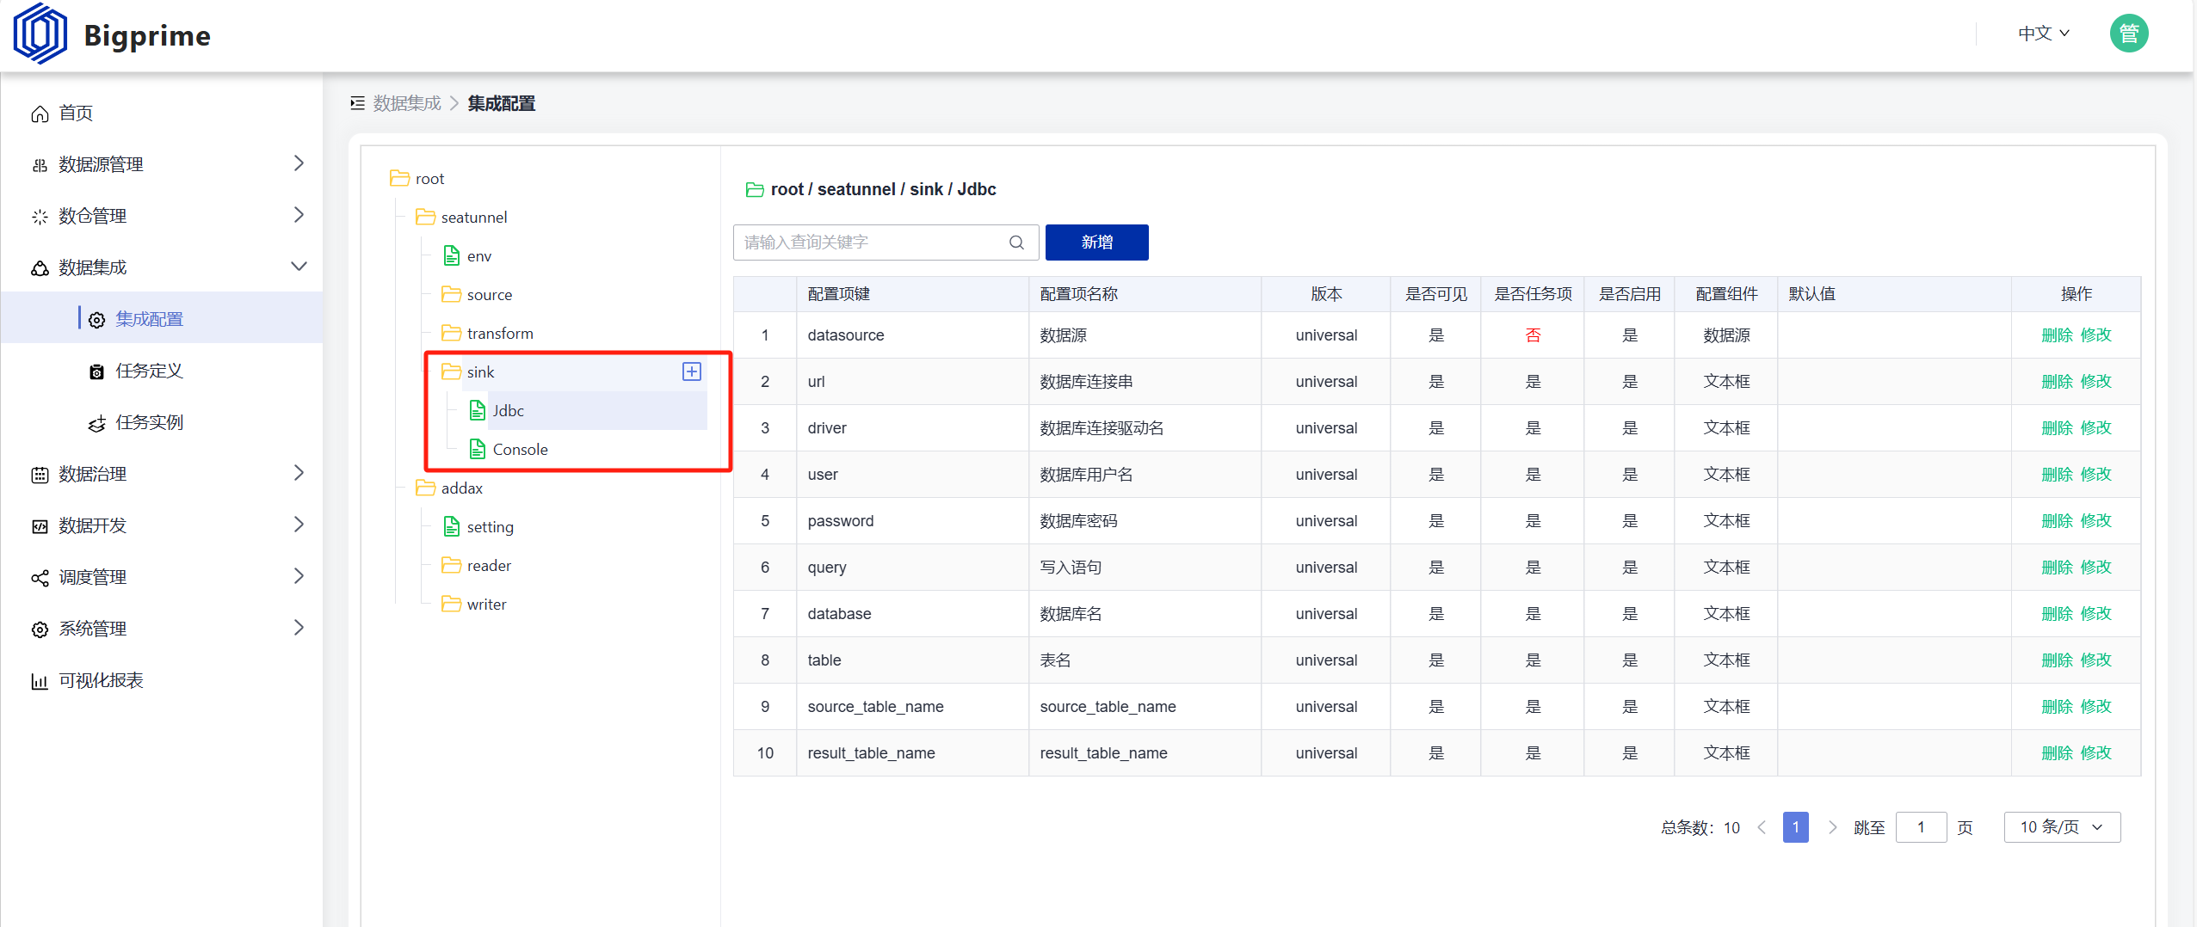Click 删除 in the result_table_name row
Screen dimensions: 2197x927
pyautogui.click(x=2057, y=753)
